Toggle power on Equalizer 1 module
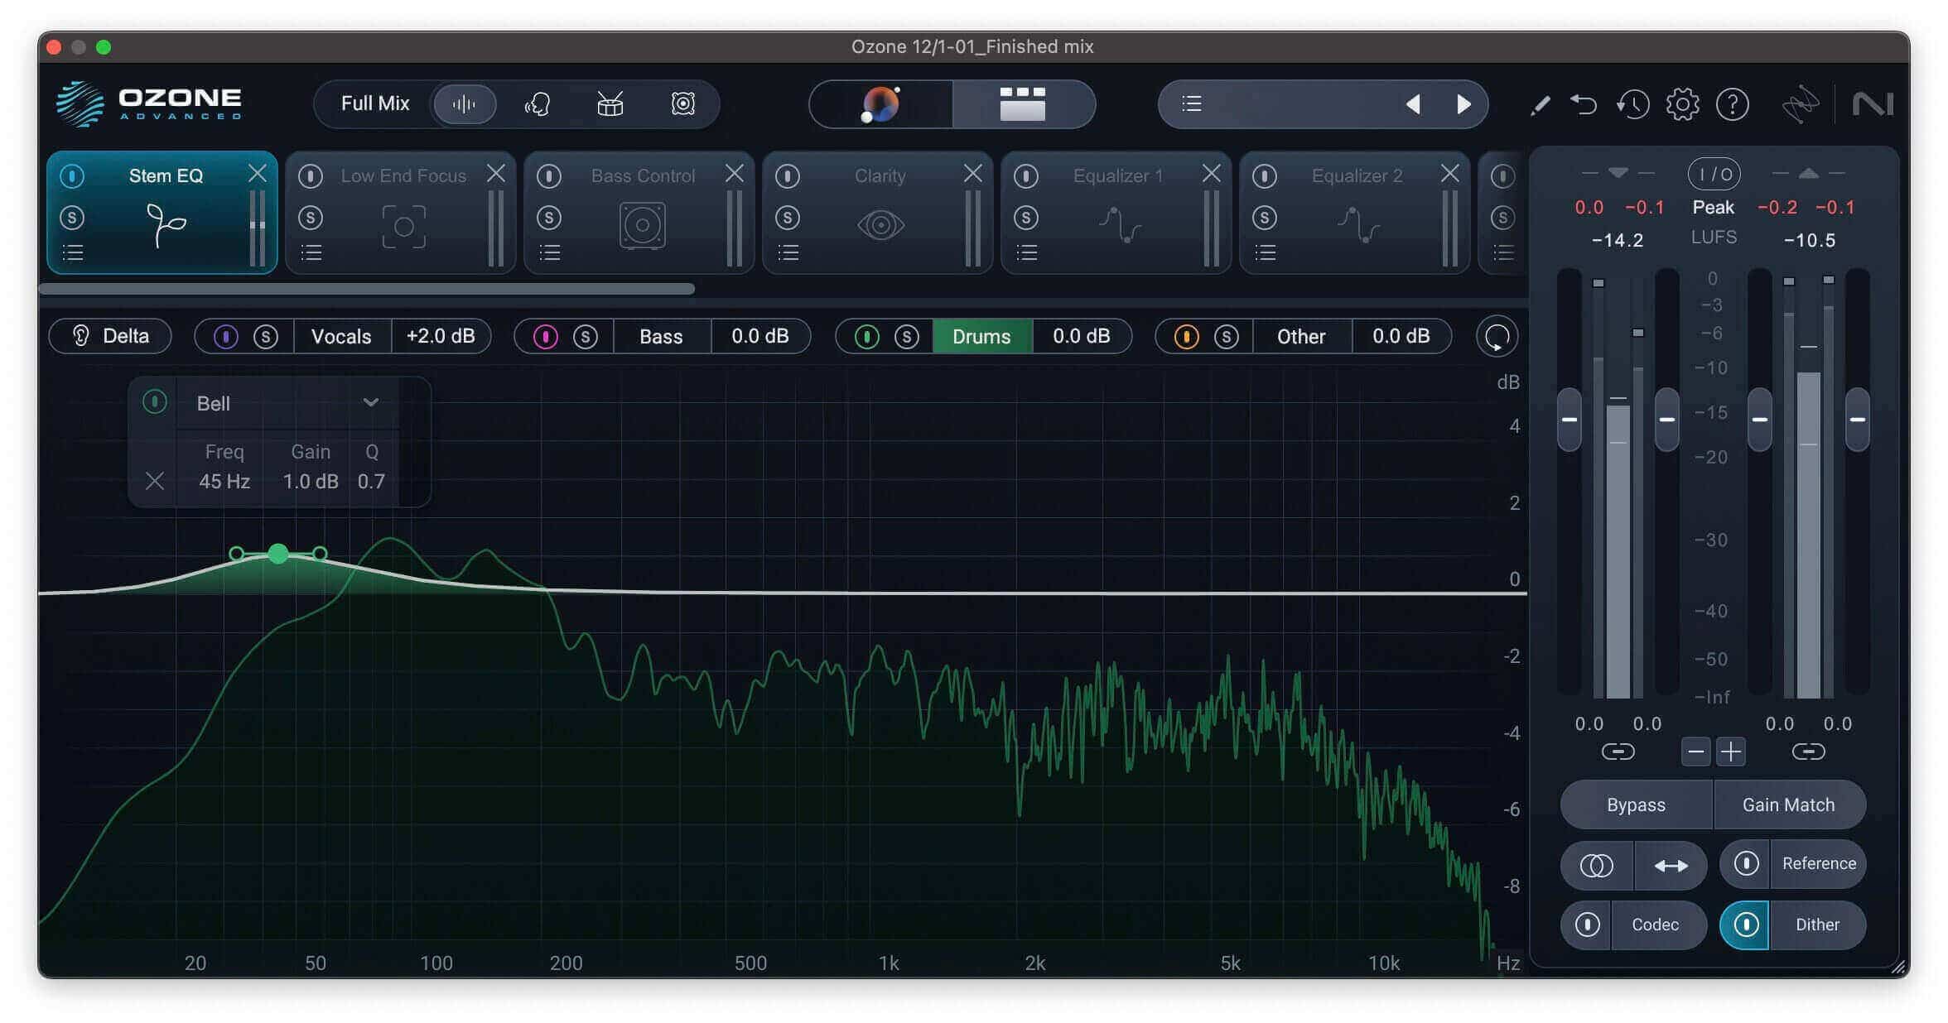Viewport: 1948px width, 1023px height. click(1026, 175)
